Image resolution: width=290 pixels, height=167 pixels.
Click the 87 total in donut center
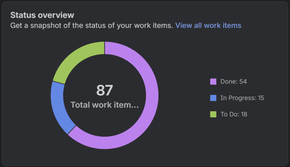(105, 90)
